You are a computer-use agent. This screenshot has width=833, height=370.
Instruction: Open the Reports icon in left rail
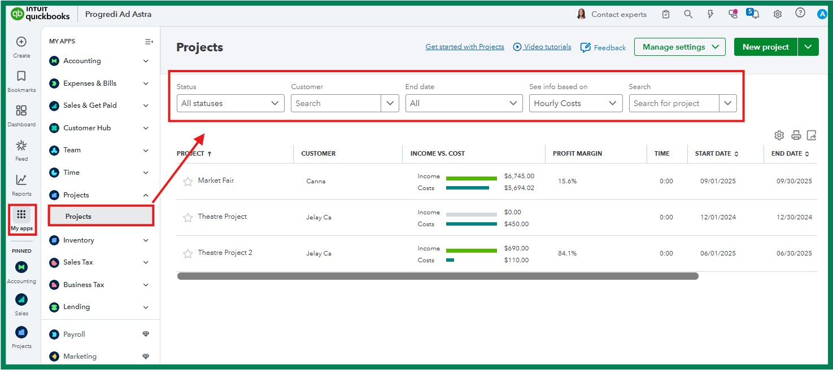coord(21,180)
